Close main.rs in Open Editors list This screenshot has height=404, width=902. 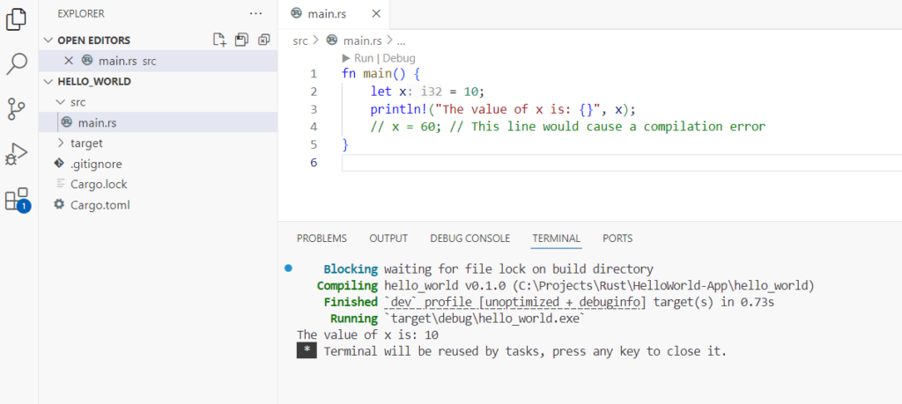pos(69,61)
